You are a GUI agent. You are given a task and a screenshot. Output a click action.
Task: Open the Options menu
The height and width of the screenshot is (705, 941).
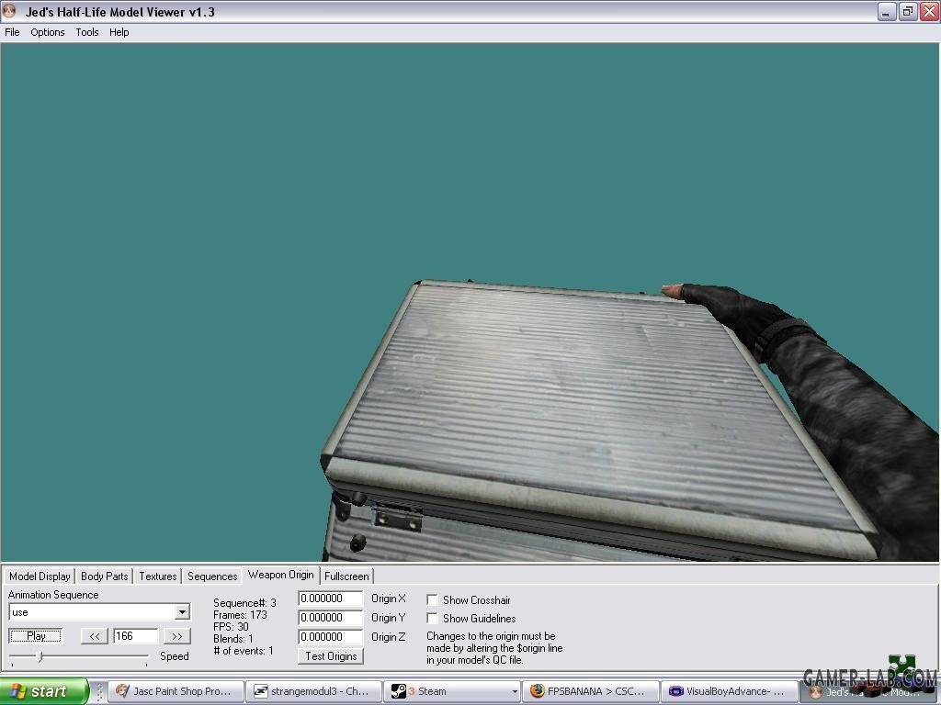click(x=48, y=32)
